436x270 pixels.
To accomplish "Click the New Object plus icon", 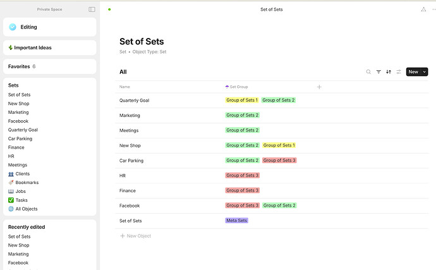I will click(123, 236).
